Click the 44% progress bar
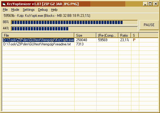Image resolution: width=160 pixels, height=113 pixels. [74, 29]
